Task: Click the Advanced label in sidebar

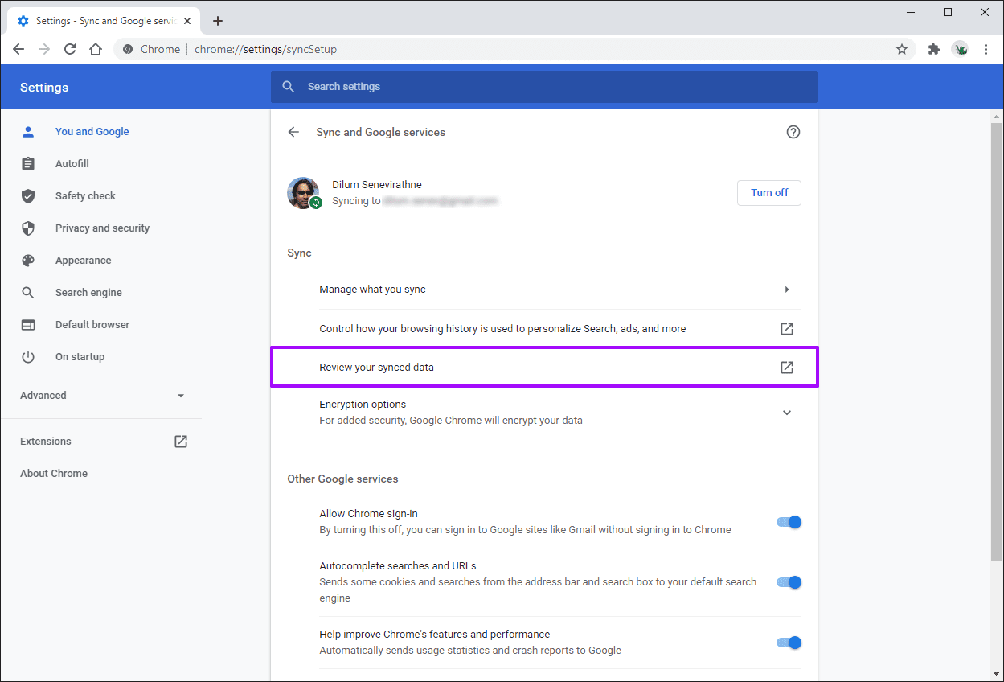Action: (x=43, y=396)
